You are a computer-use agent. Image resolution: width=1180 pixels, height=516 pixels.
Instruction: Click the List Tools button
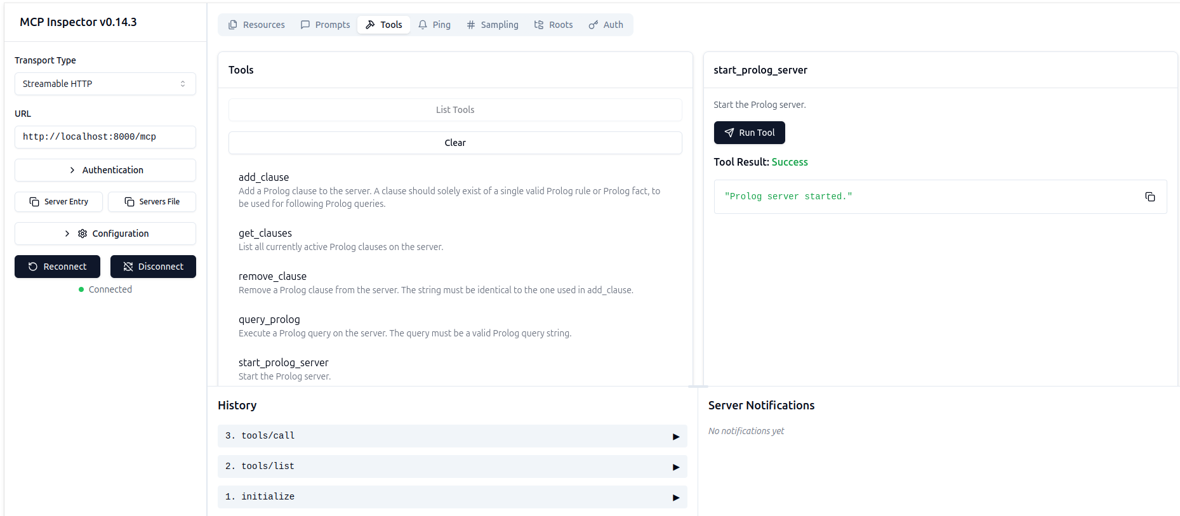coord(455,110)
